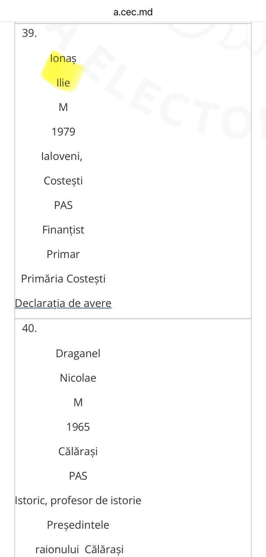Select the Președintele position text

(x=78, y=525)
